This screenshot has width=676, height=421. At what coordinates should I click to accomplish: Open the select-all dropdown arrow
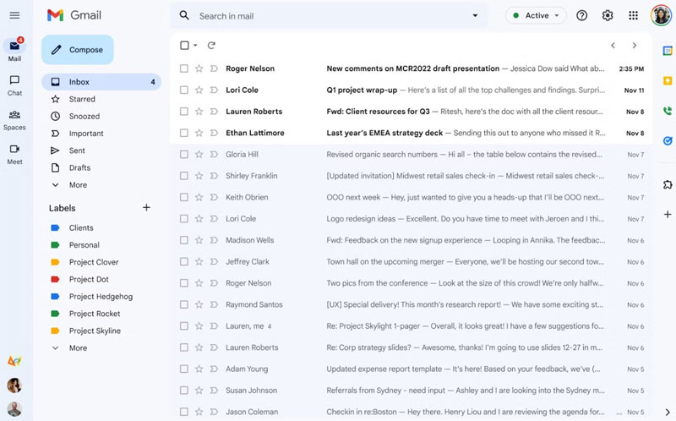click(x=195, y=46)
